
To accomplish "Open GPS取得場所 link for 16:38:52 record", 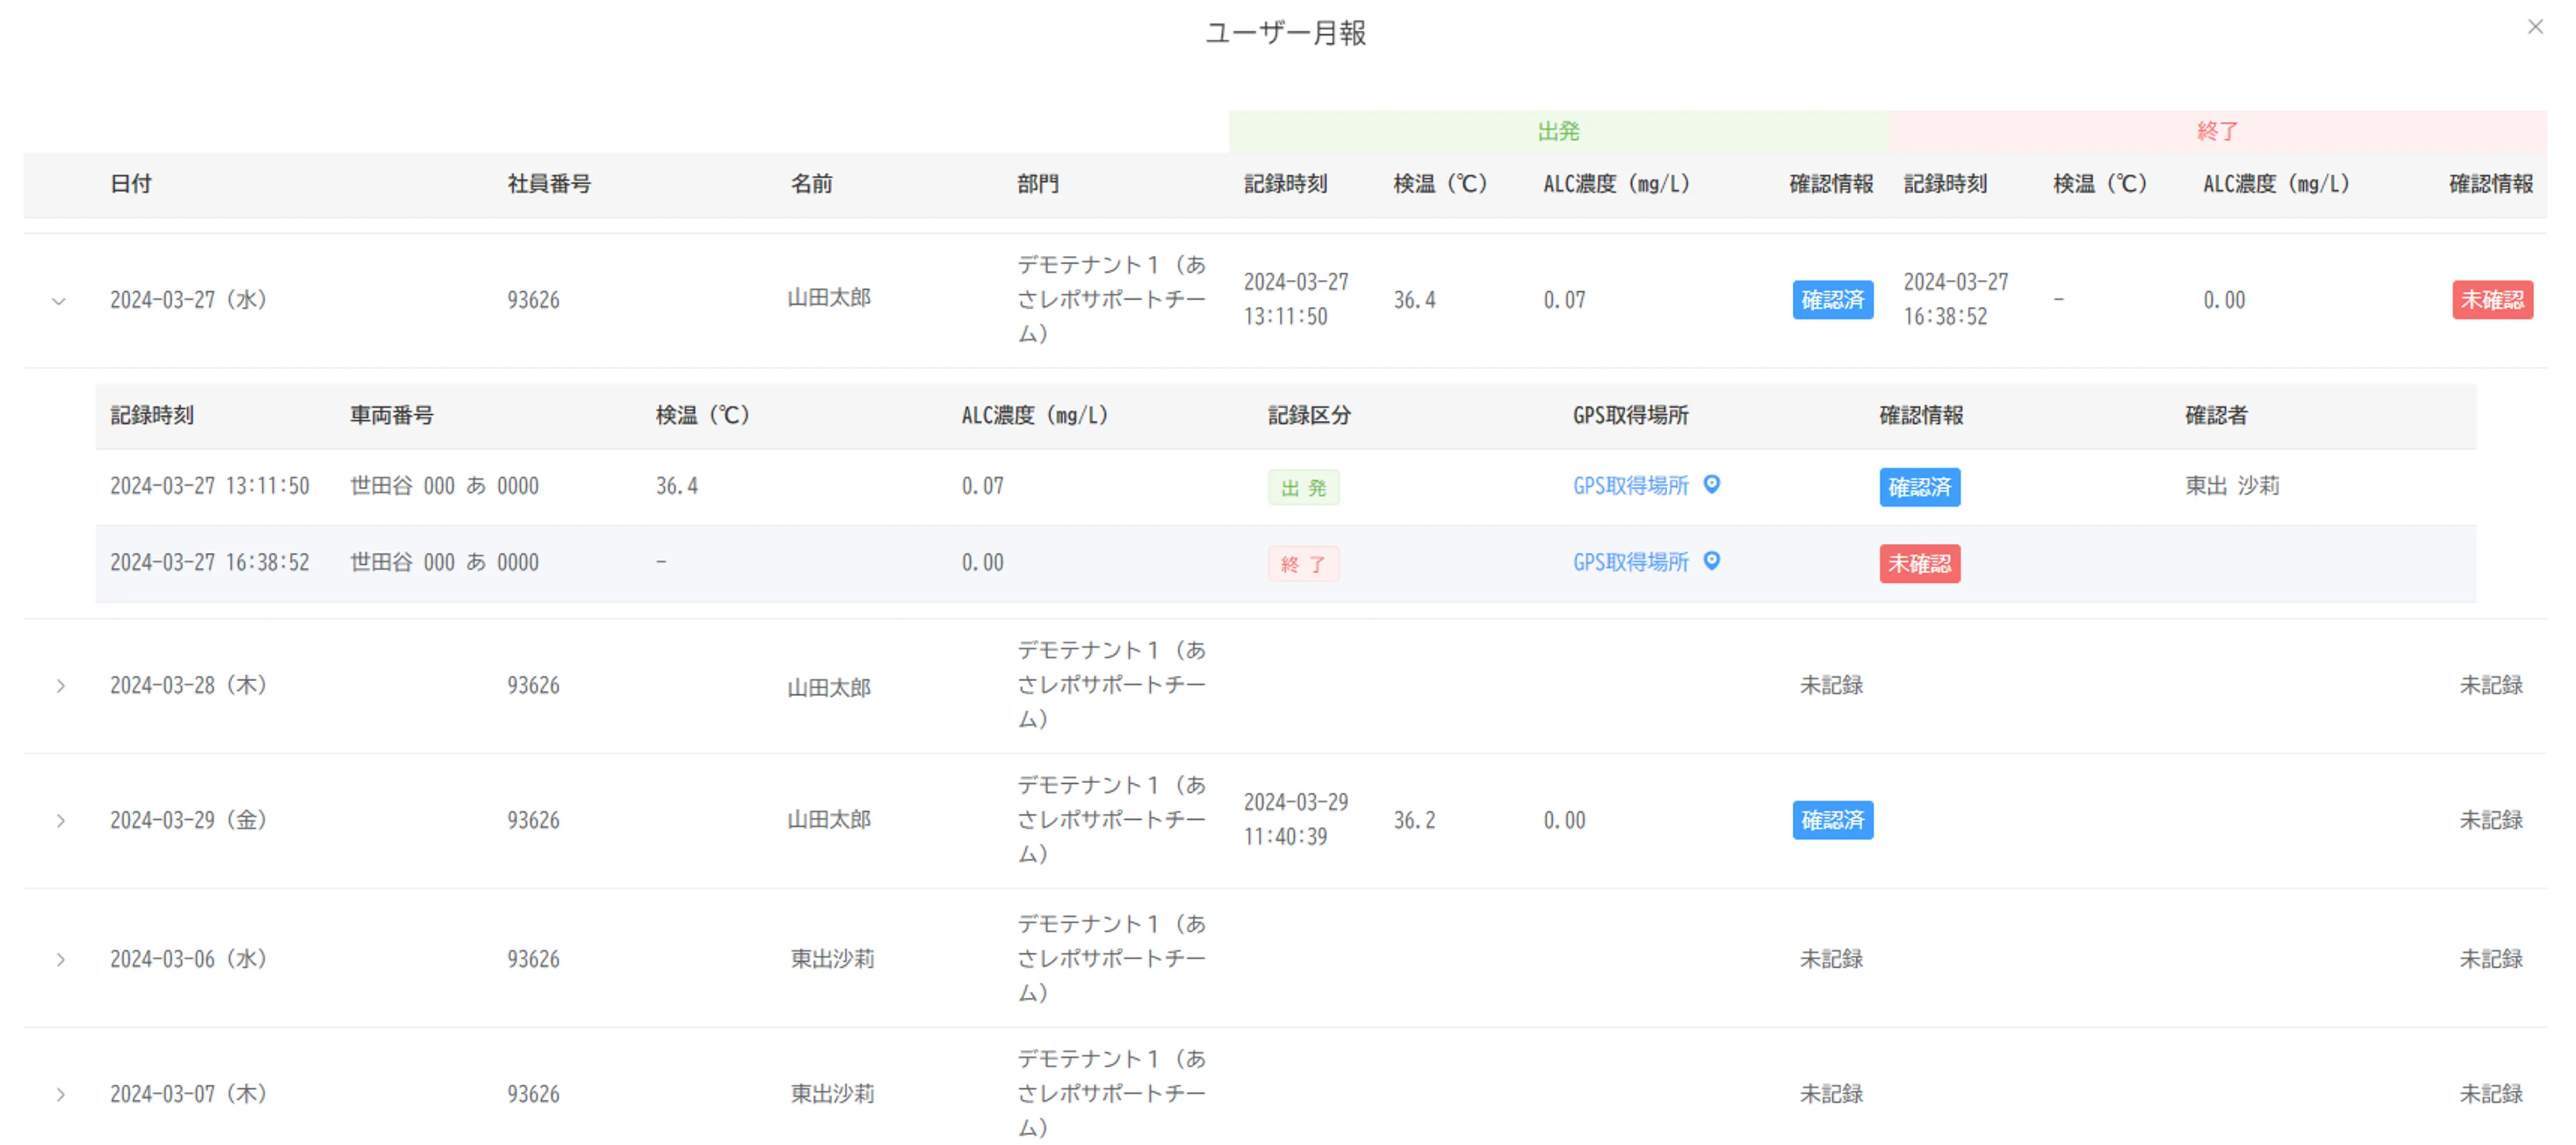I will coord(1630,563).
